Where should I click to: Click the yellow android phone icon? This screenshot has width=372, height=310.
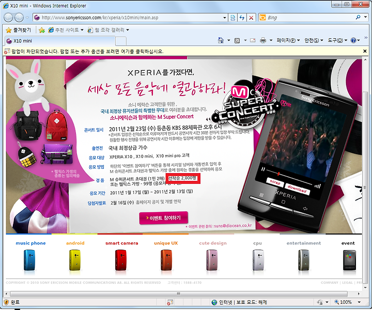click(x=75, y=260)
